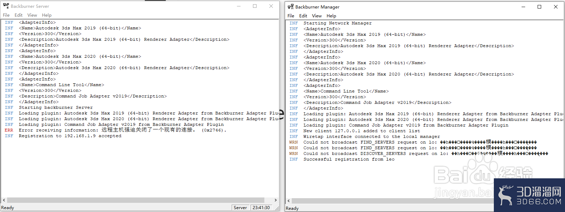This screenshot has height=212, width=565.
Task: Click 'Ready' status in Backburner Server
Action: tap(7, 208)
